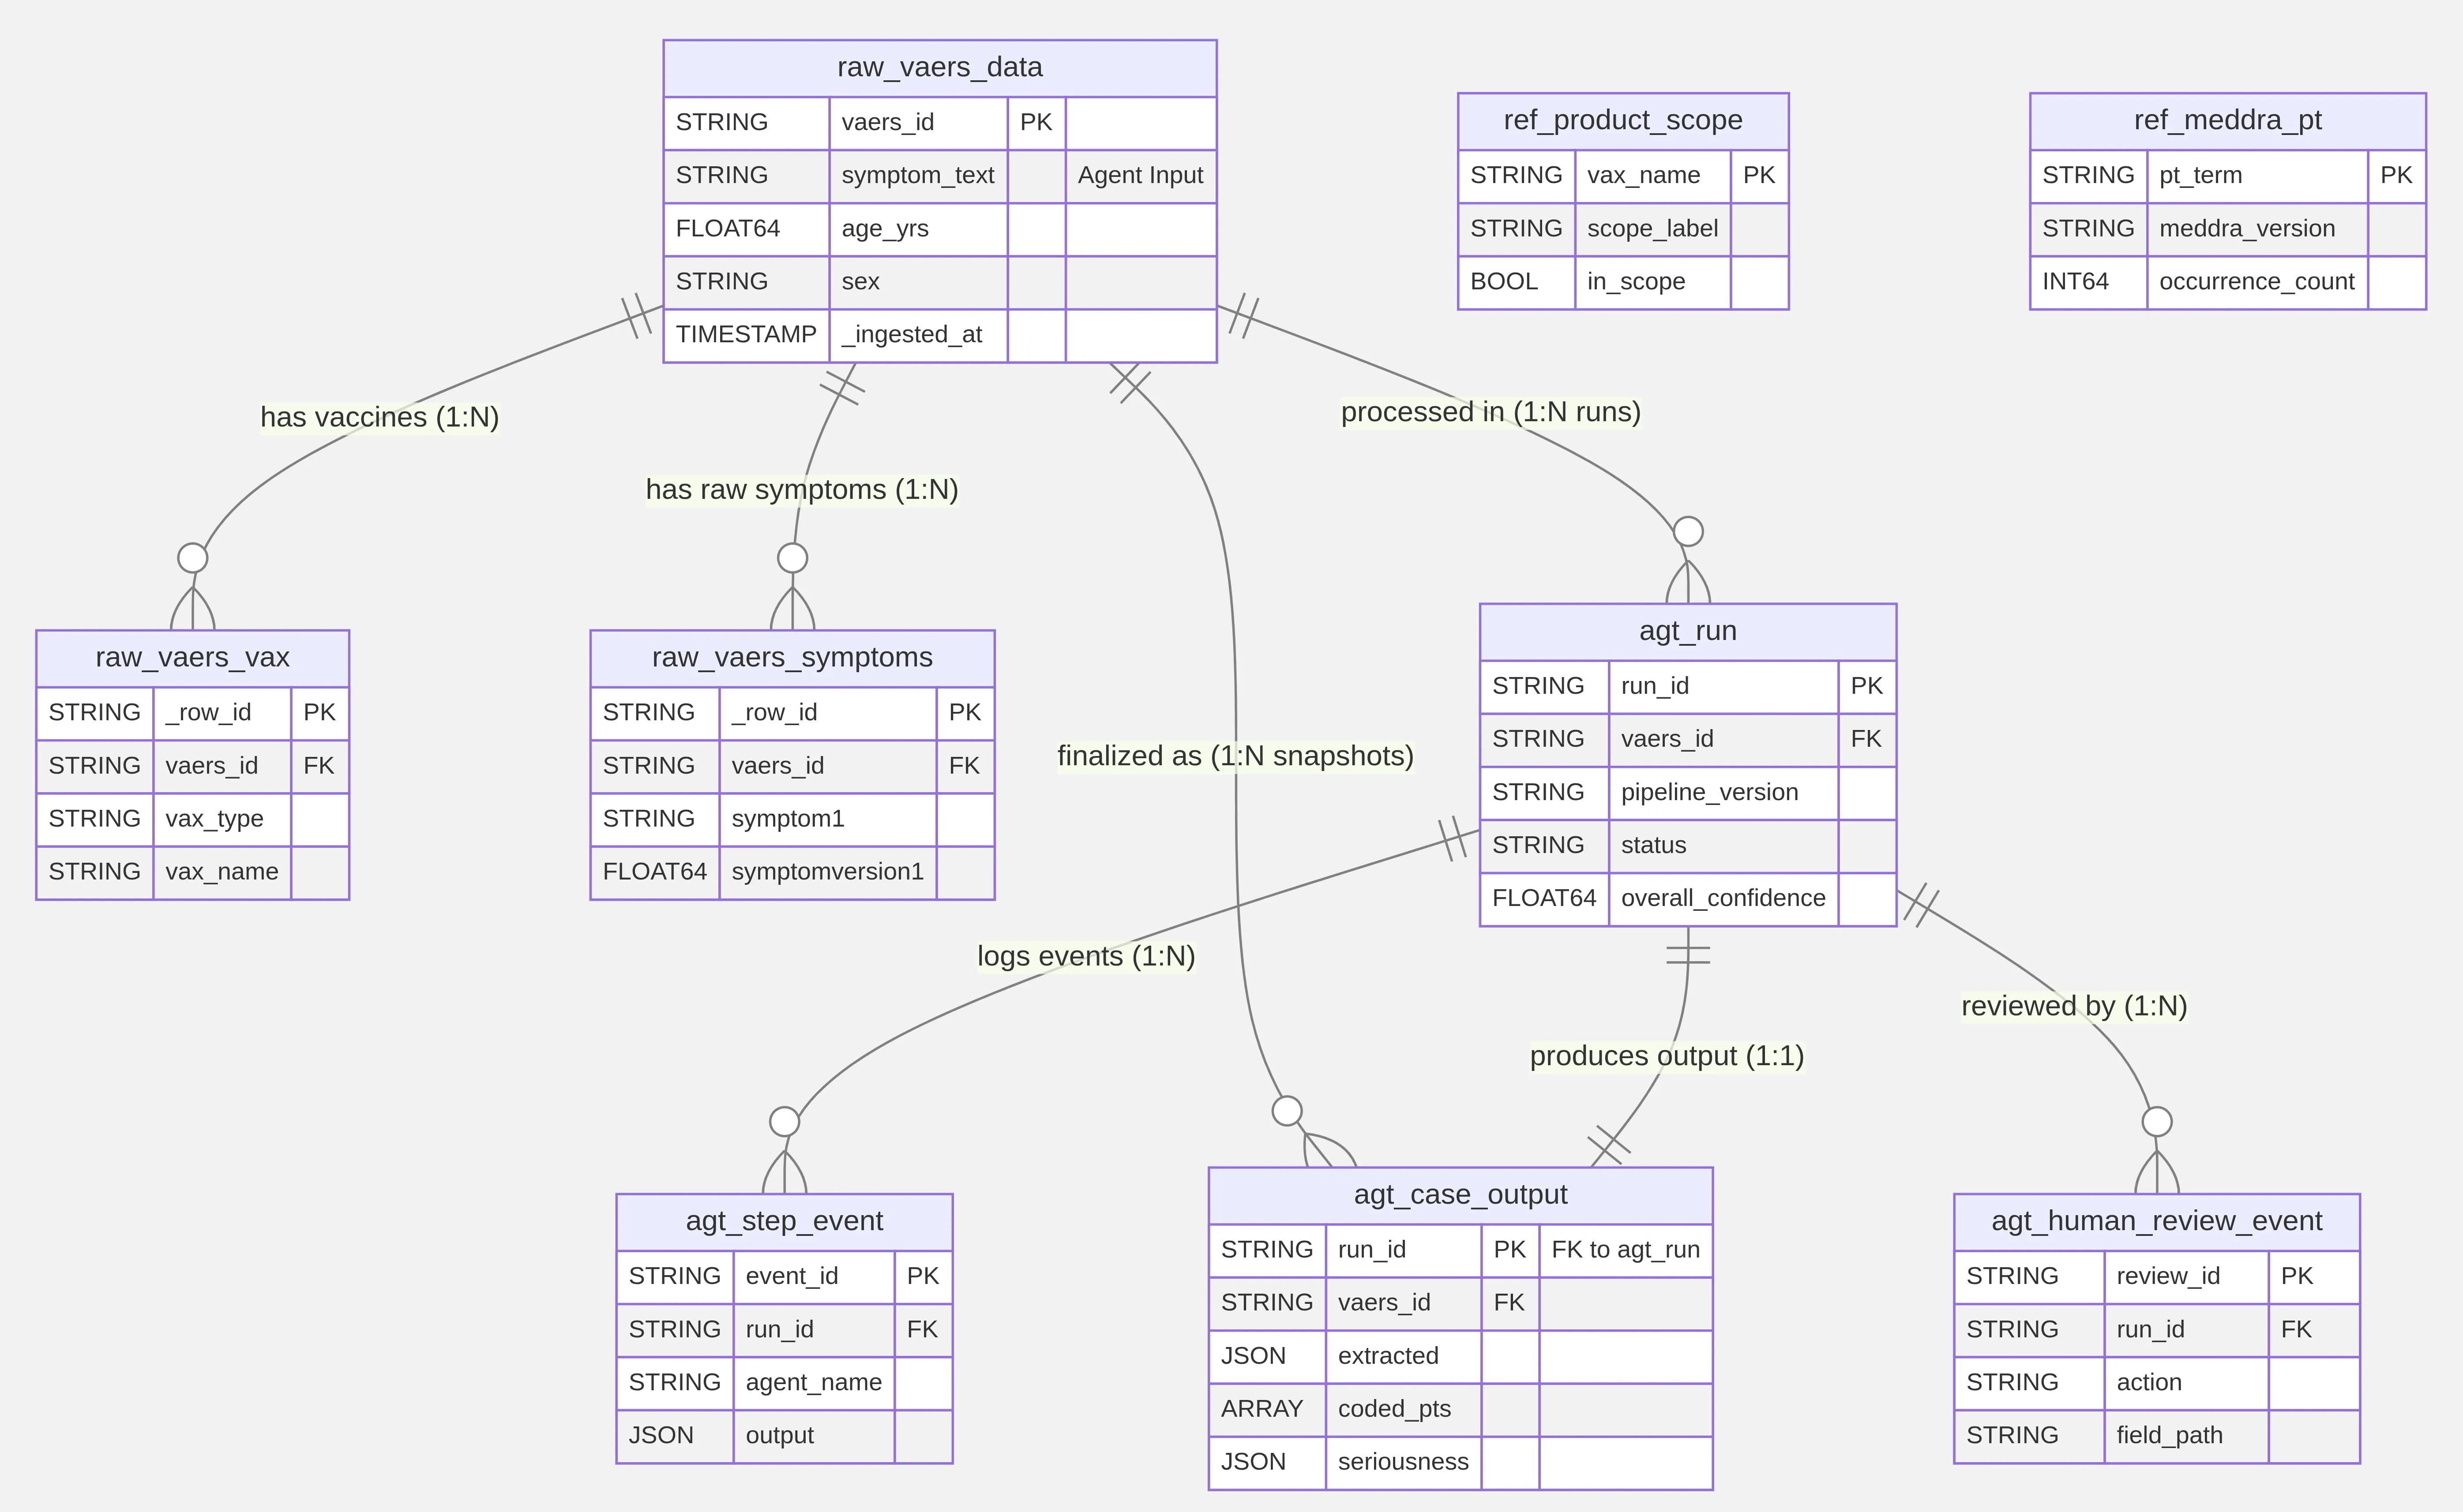Click the symptom1 field
This screenshot has height=1512, width=2463.
coord(827,819)
